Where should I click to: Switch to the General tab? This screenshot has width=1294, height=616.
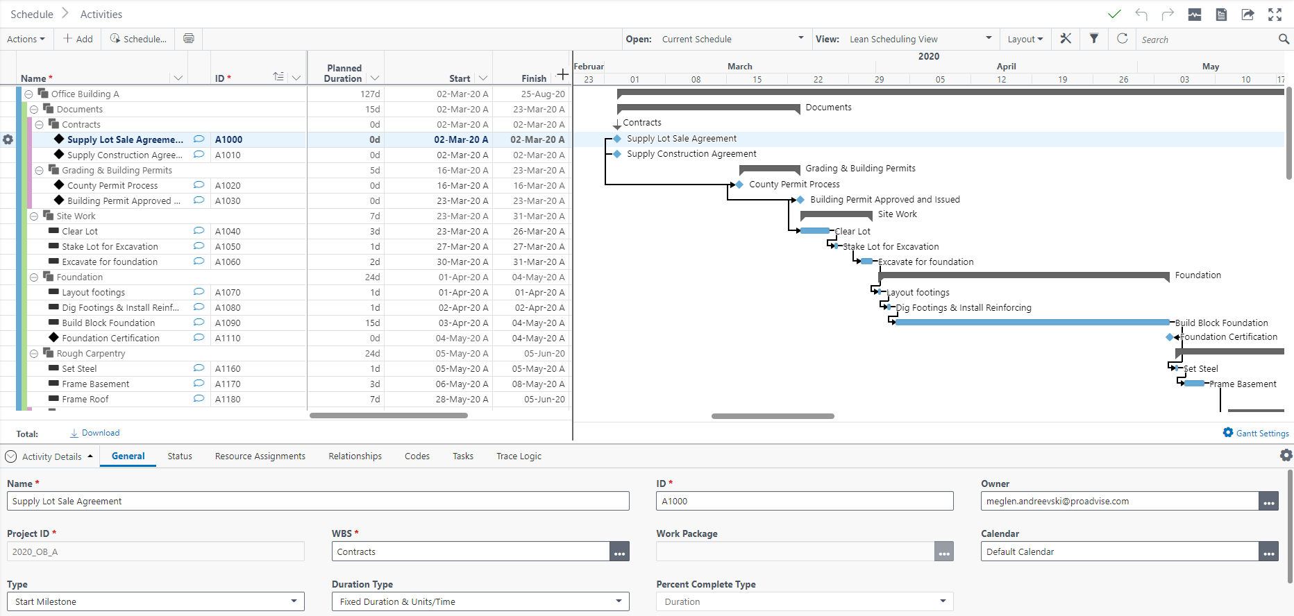128,456
